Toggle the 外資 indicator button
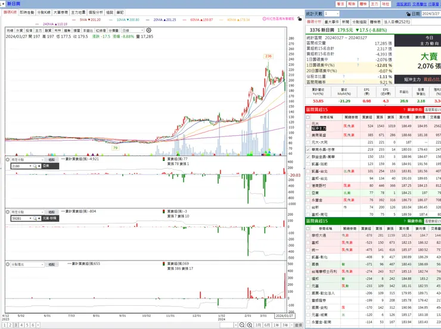441x329 pixels. (20, 30)
